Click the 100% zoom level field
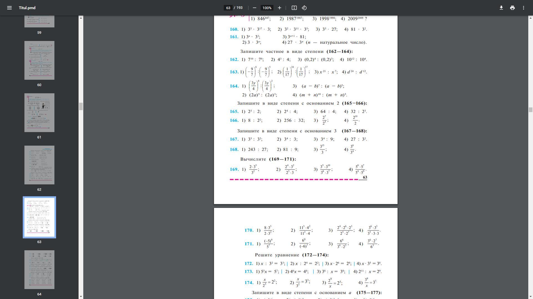The height and width of the screenshot is (299, 533). click(267, 8)
